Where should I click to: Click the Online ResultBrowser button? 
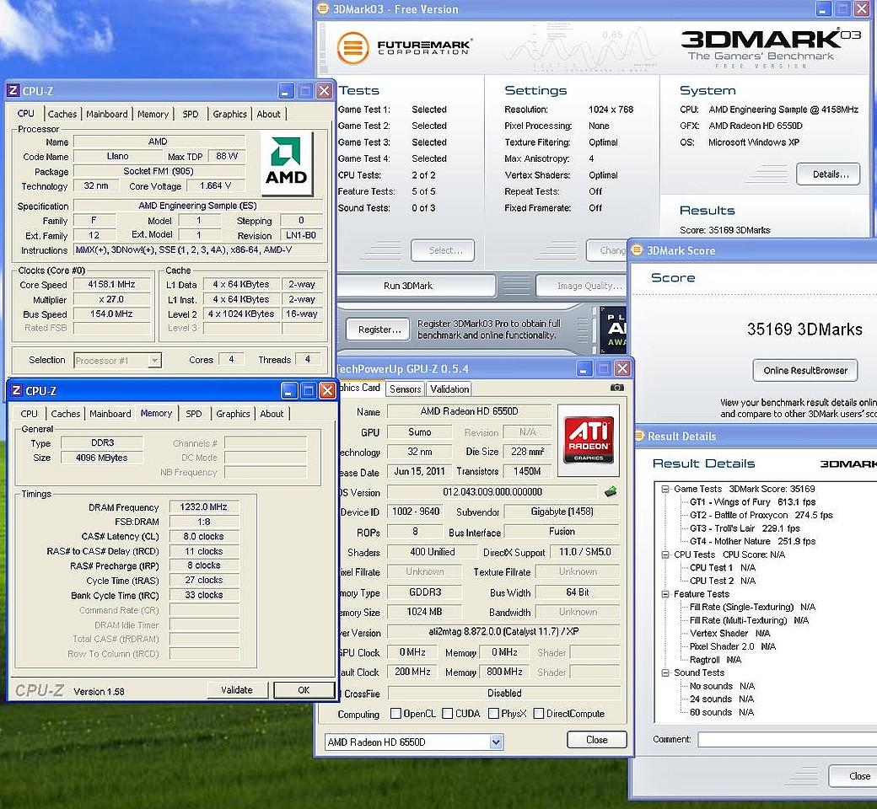coord(805,370)
